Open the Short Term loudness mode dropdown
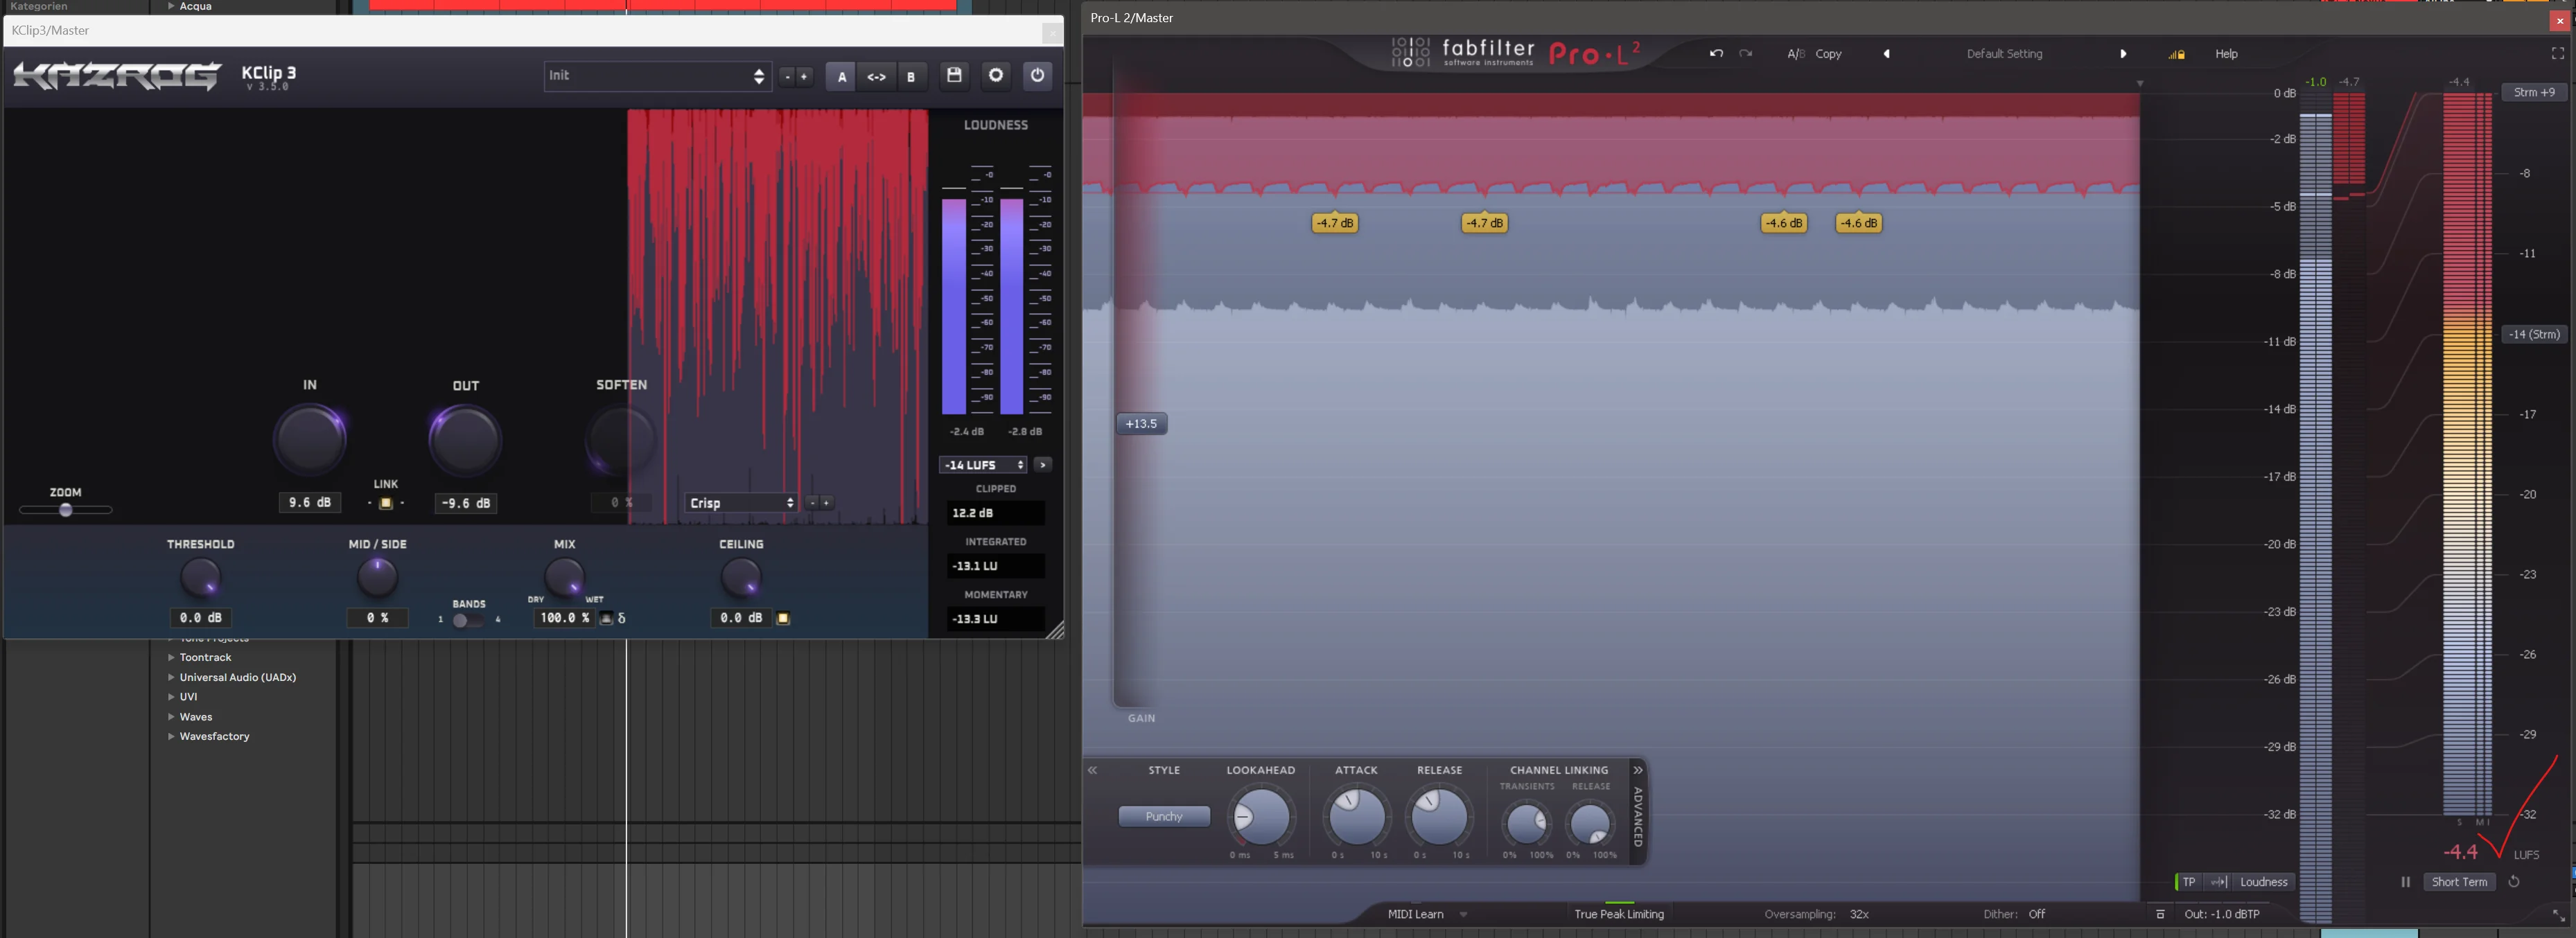The width and height of the screenshot is (2576, 938). (x=2459, y=882)
